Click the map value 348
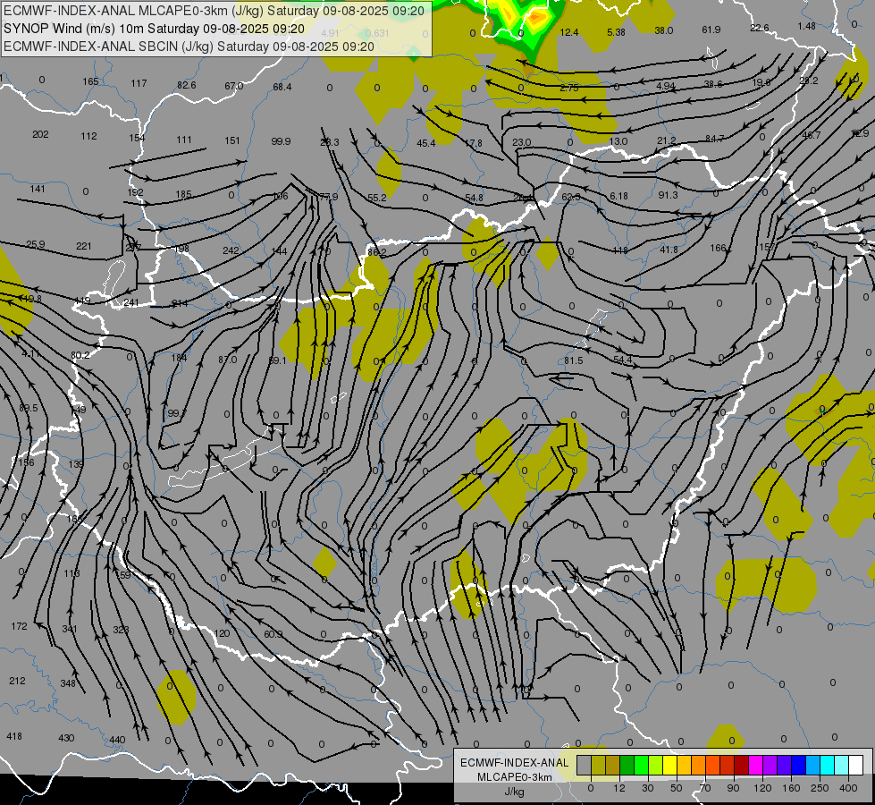Screen dimensions: 875x805 point(68,683)
